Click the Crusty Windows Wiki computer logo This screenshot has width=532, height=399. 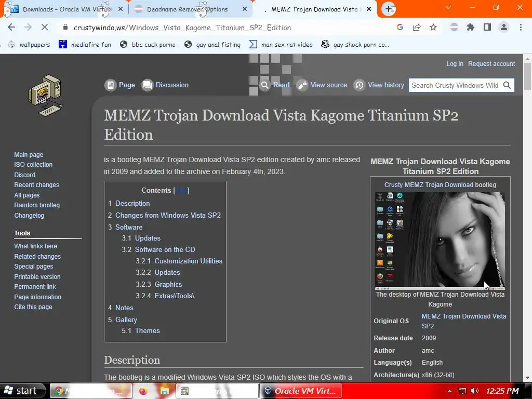[46, 96]
